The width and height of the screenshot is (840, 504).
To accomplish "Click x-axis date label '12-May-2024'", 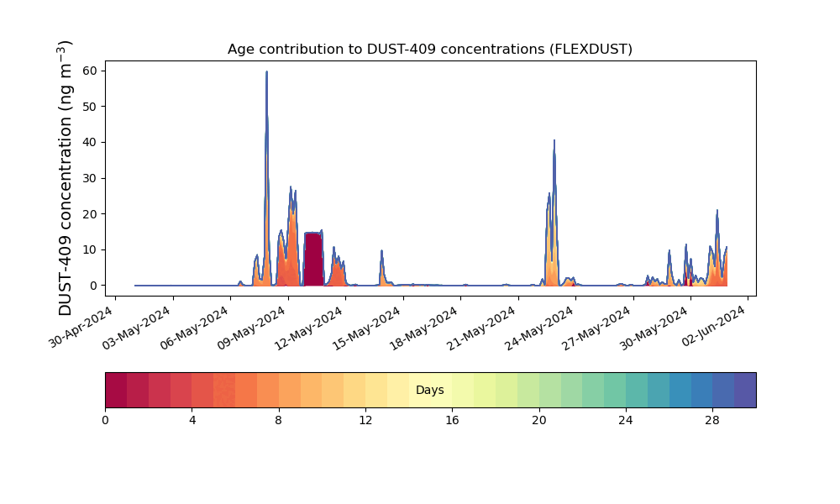I will click(x=312, y=327).
